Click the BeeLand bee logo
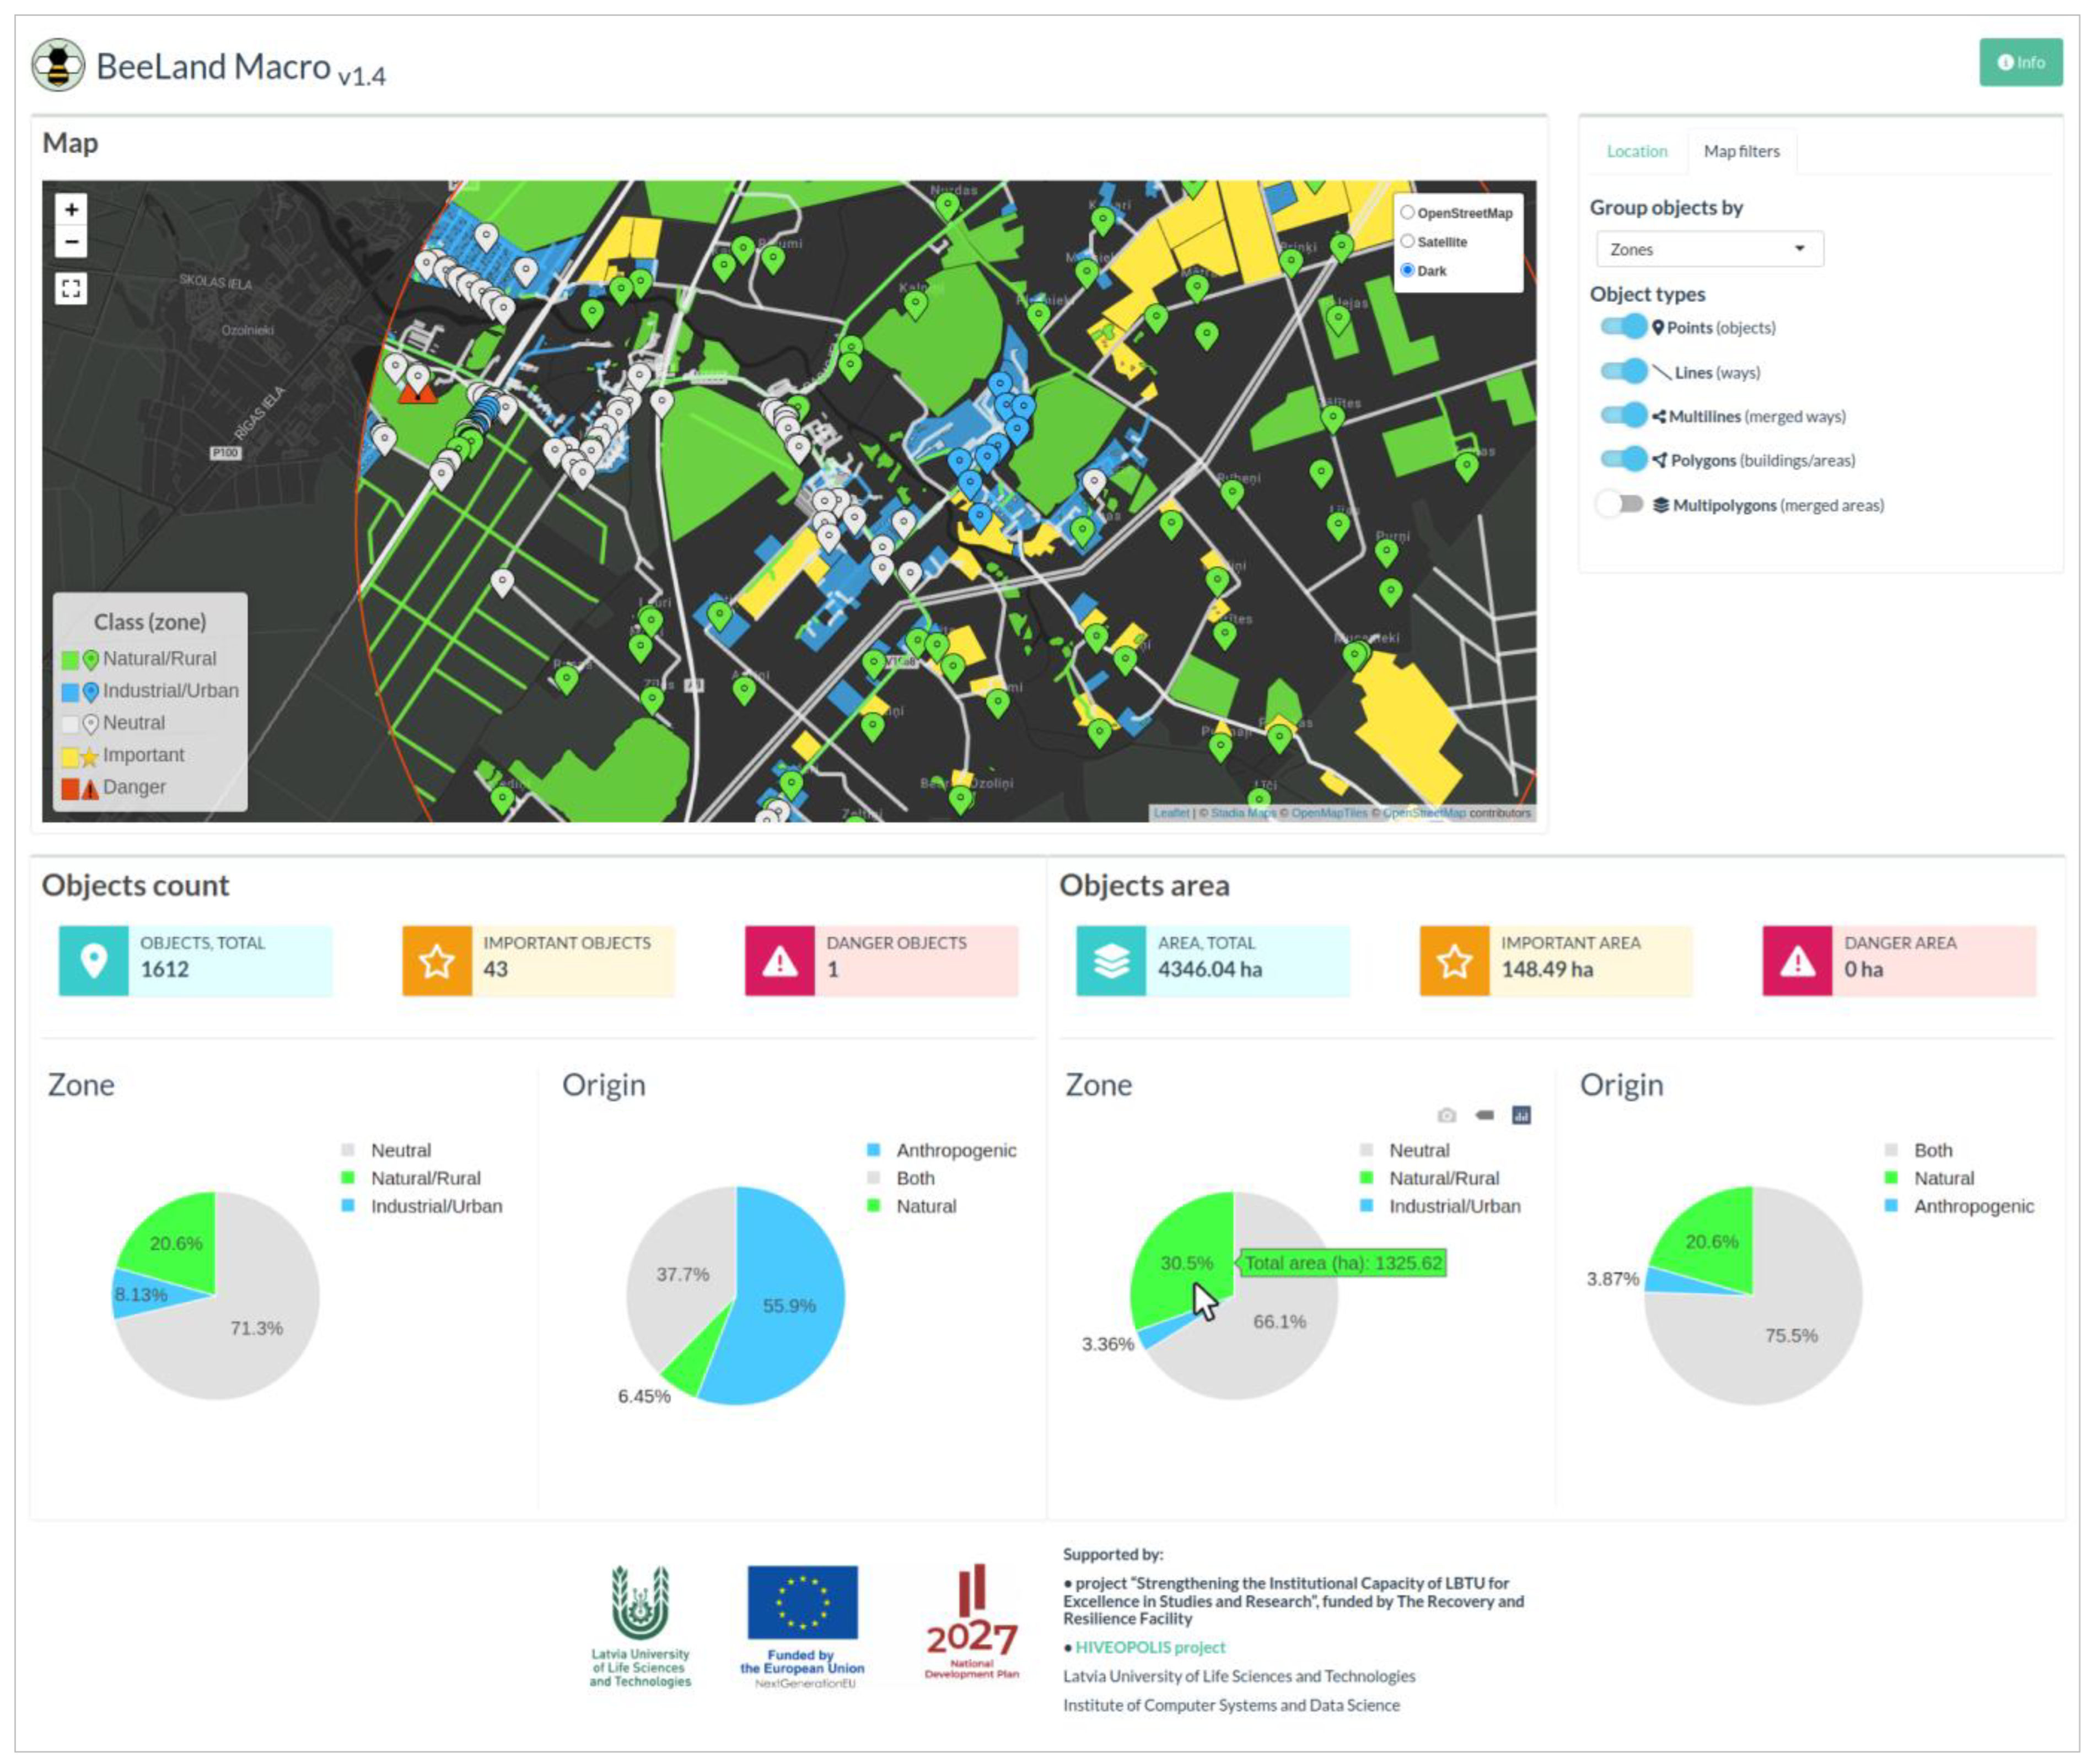Viewport: 2092px width, 1764px height. [x=58, y=66]
